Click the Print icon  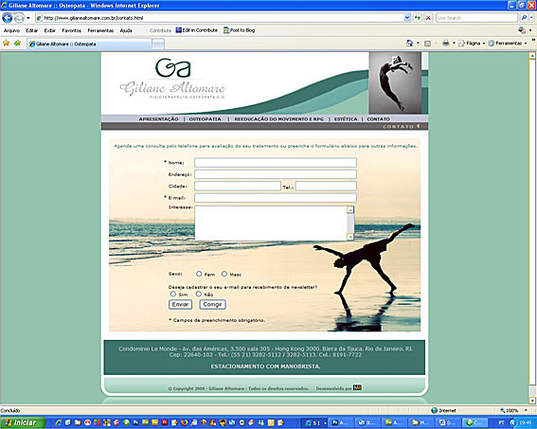tap(445, 44)
